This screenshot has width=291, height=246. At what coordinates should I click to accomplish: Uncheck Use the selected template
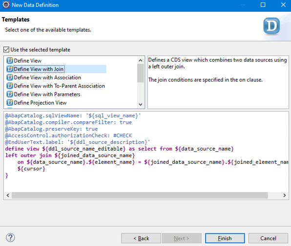pos(6,49)
